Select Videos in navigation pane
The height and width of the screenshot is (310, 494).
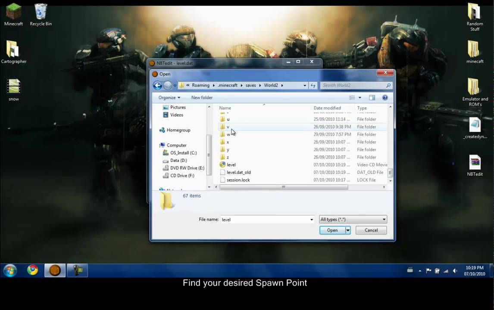pos(173,115)
